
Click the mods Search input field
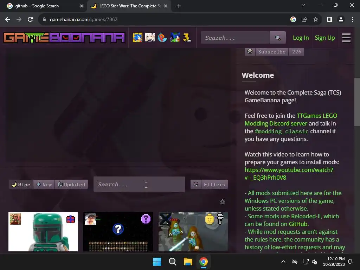[x=139, y=184]
